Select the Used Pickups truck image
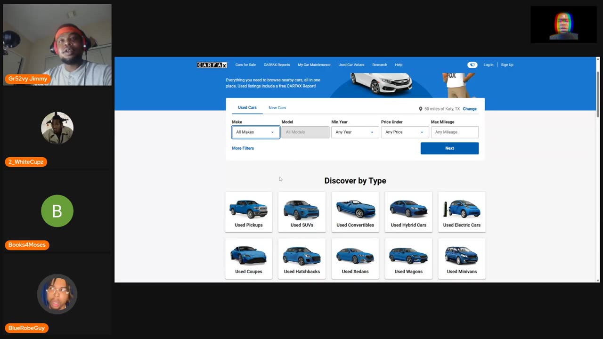Viewport: 603px width, 339px height. click(249, 209)
